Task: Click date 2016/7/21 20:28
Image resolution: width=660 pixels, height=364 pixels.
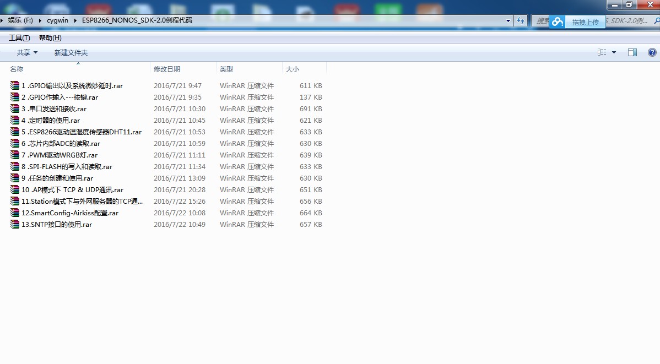Action: click(x=180, y=190)
